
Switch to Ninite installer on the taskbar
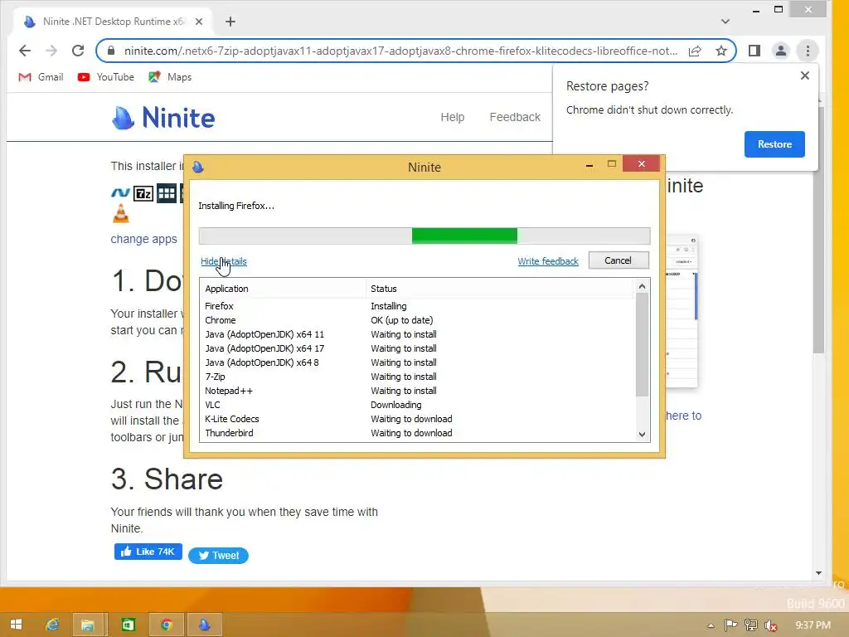click(204, 625)
